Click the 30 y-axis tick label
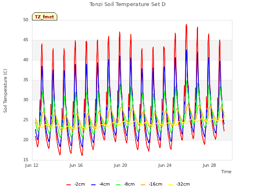This screenshot has width=256, height=192. click(x=26, y=100)
